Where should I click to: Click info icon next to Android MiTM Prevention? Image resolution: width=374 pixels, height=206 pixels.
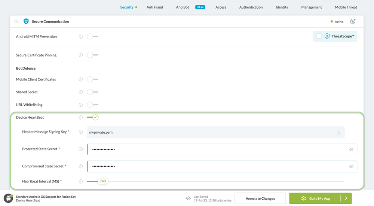(81, 37)
